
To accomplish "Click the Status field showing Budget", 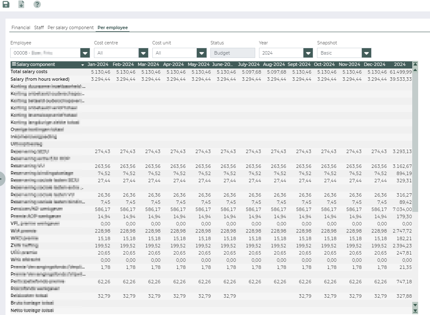I will [233, 53].
